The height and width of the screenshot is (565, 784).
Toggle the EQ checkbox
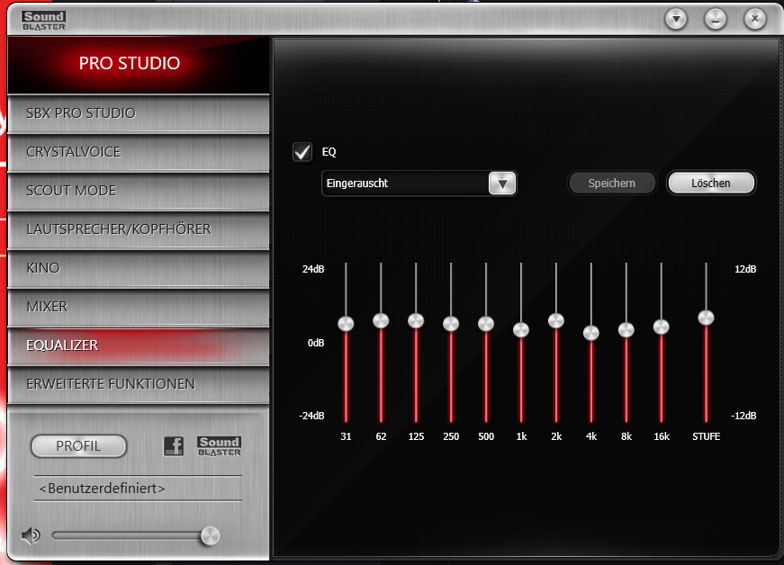coord(302,152)
